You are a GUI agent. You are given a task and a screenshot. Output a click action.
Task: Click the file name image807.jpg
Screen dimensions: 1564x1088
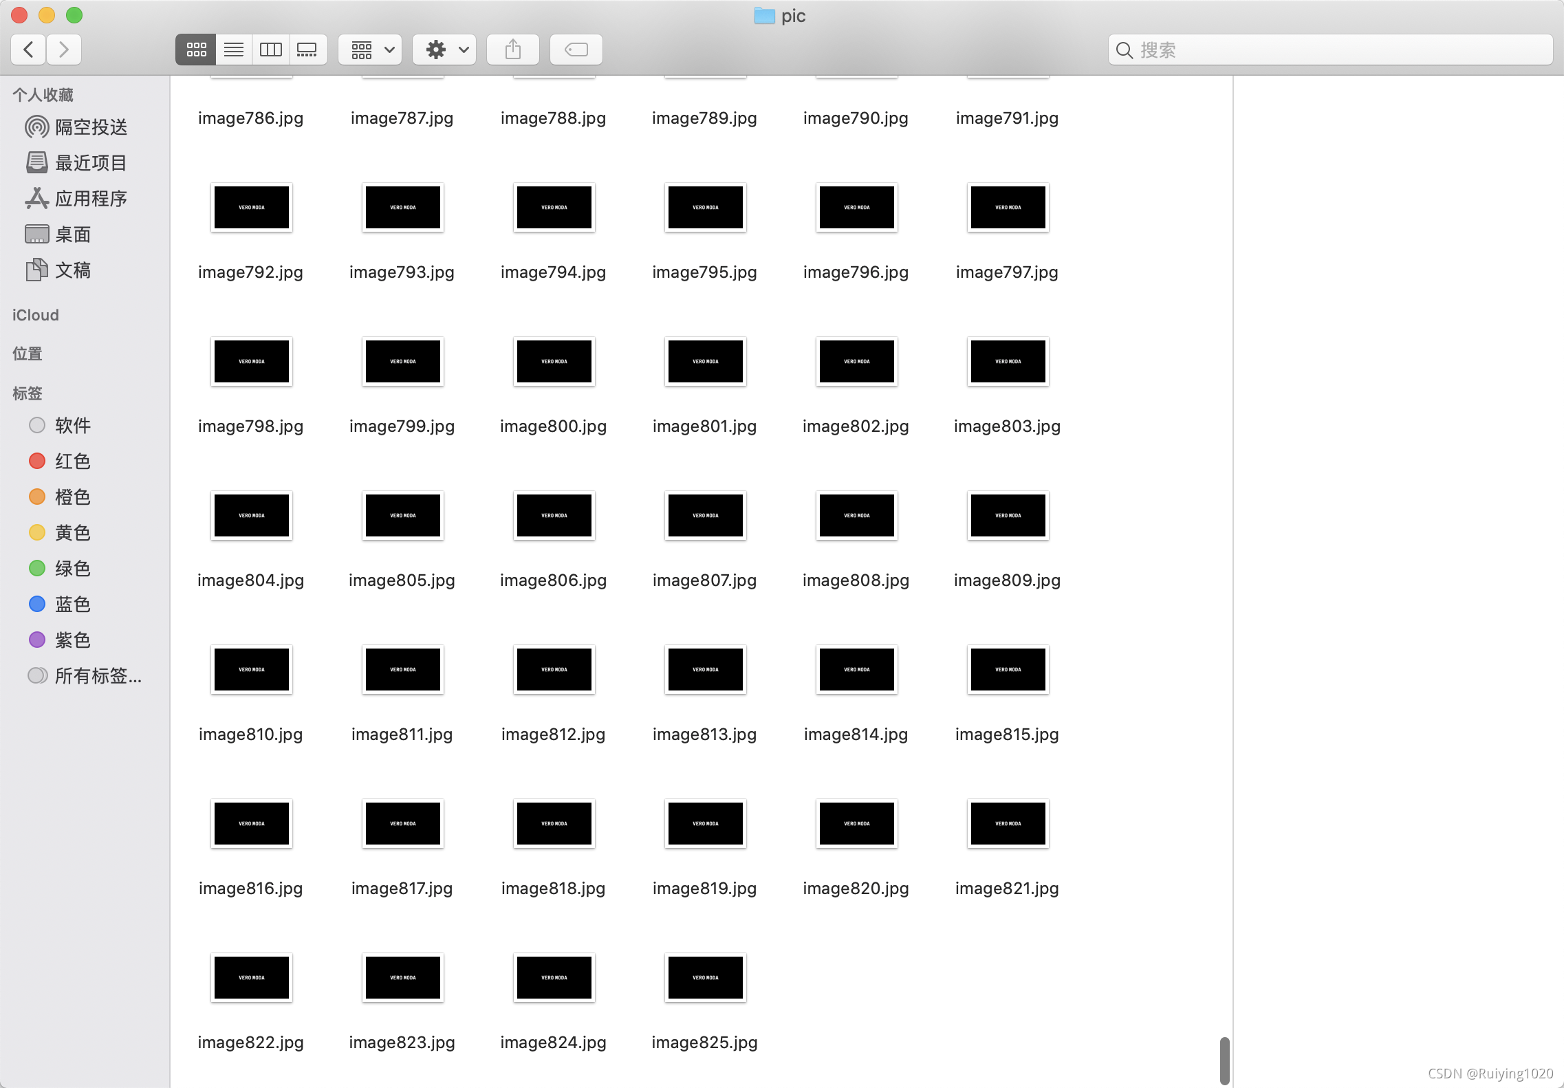coord(705,580)
